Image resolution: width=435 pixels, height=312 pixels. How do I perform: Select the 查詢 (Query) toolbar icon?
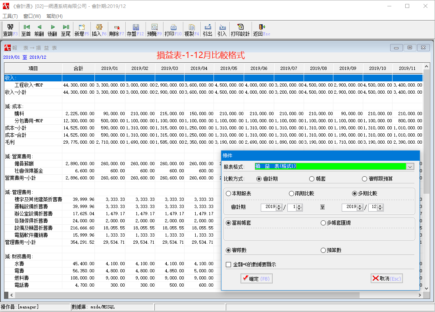[10, 30]
